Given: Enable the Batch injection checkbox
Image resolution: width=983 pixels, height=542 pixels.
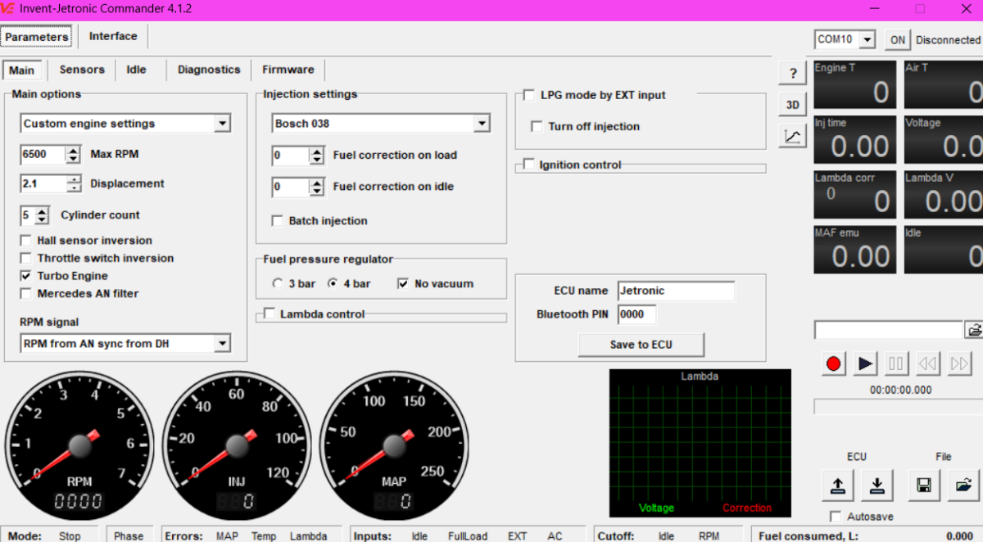Looking at the screenshot, I should click(278, 221).
